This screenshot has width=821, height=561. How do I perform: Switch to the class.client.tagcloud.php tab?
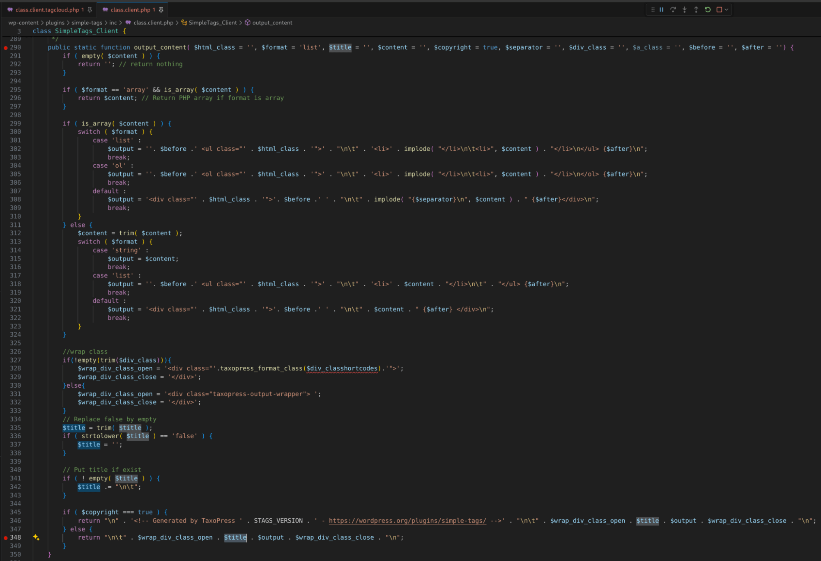click(47, 9)
